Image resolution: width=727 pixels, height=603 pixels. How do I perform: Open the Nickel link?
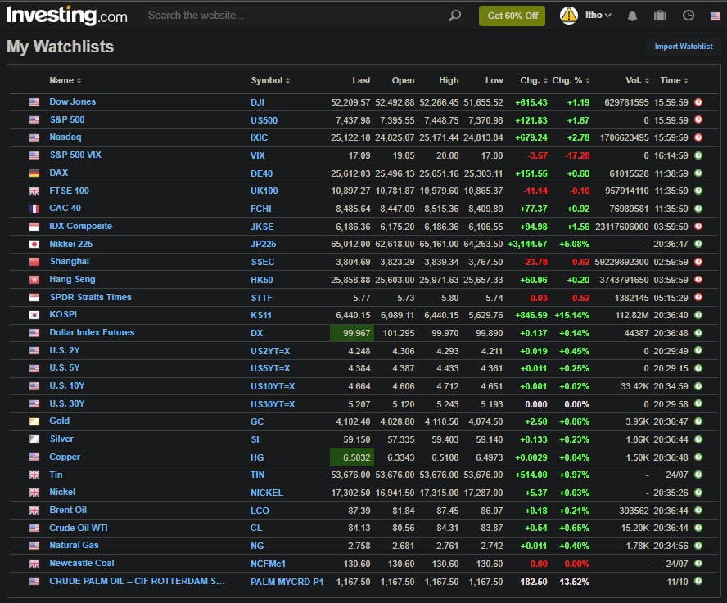(x=62, y=492)
